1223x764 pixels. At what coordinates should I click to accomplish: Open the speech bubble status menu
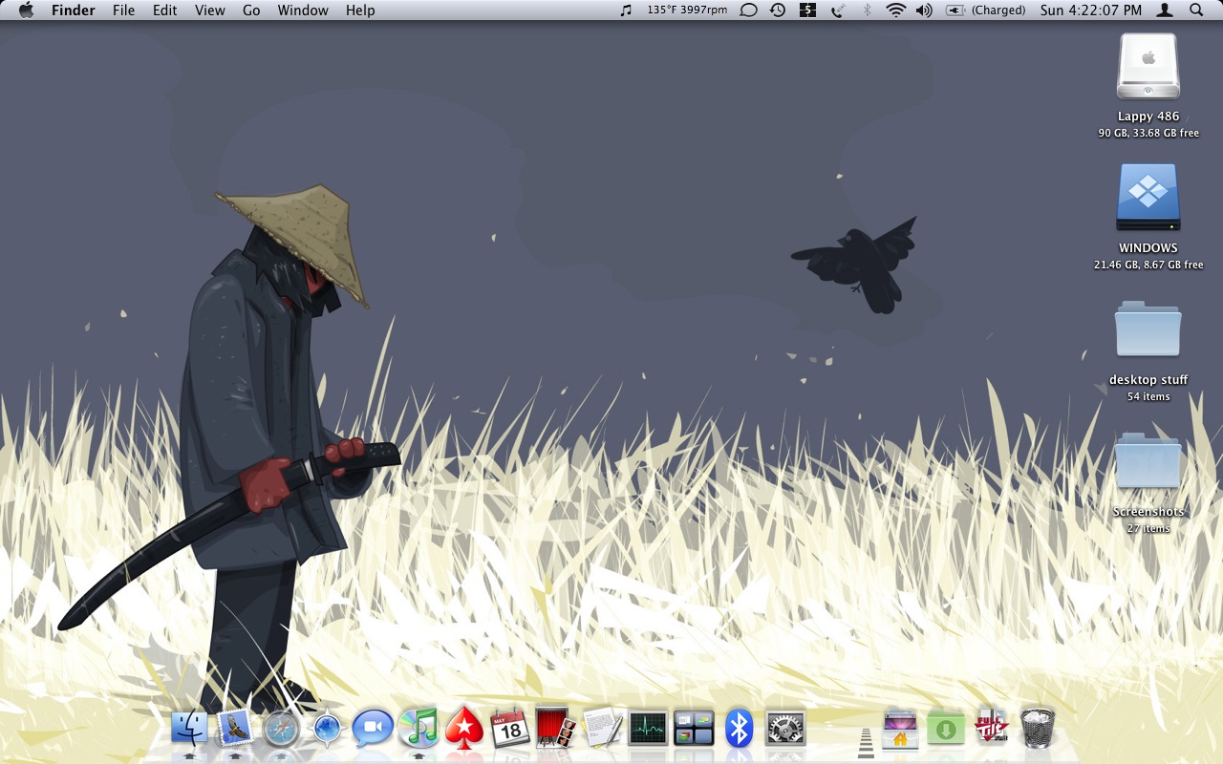pos(749,10)
